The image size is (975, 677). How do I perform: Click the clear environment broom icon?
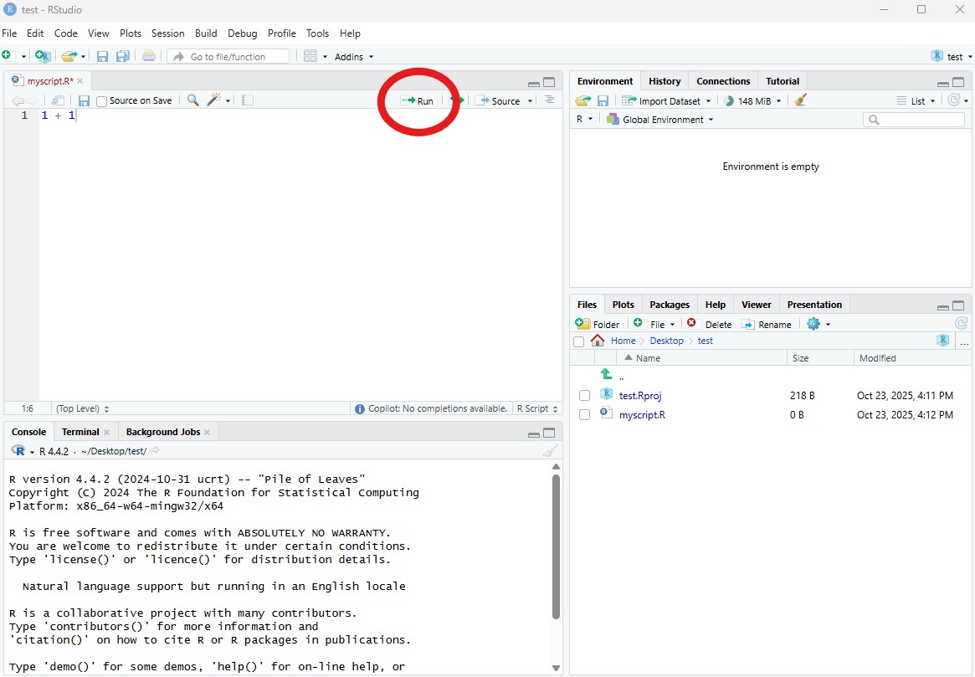click(x=801, y=100)
